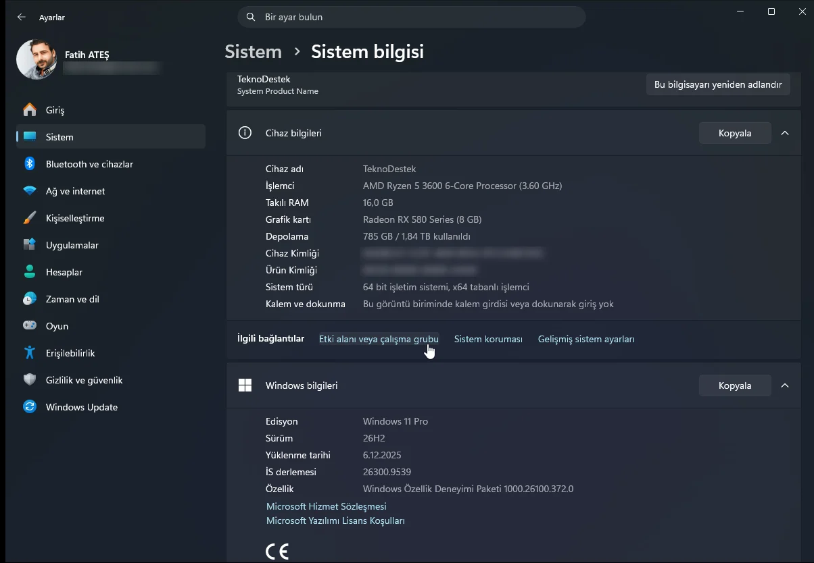
Task: Open Uygulamalar settings
Action: point(111,245)
